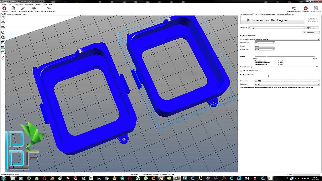Open the Charger file icon
This screenshot has width=322, height=181.
[x=13, y=8]
